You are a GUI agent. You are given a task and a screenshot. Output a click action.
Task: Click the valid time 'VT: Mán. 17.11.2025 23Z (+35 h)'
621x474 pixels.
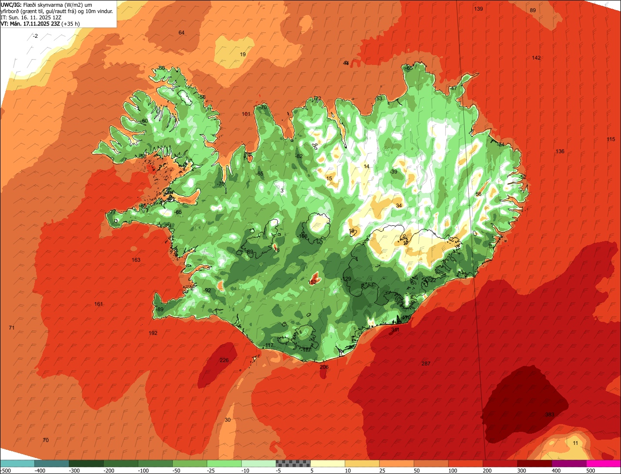40,24
